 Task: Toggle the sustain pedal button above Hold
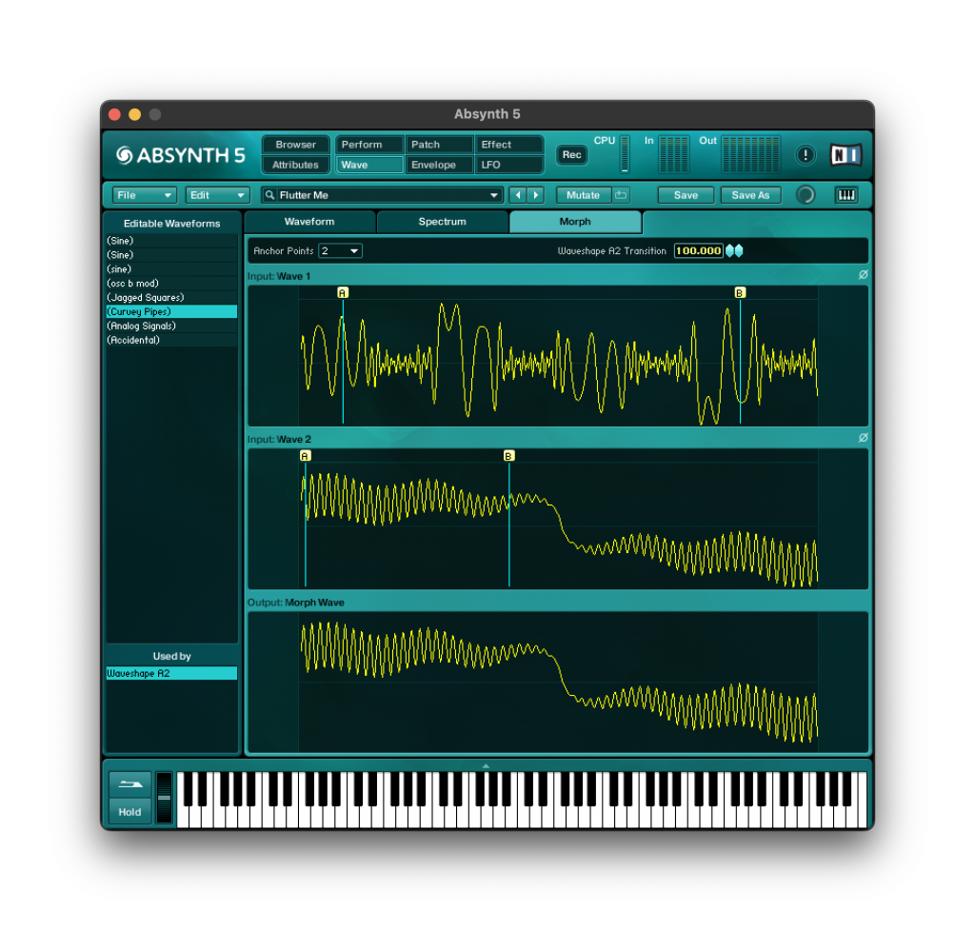point(129,783)
